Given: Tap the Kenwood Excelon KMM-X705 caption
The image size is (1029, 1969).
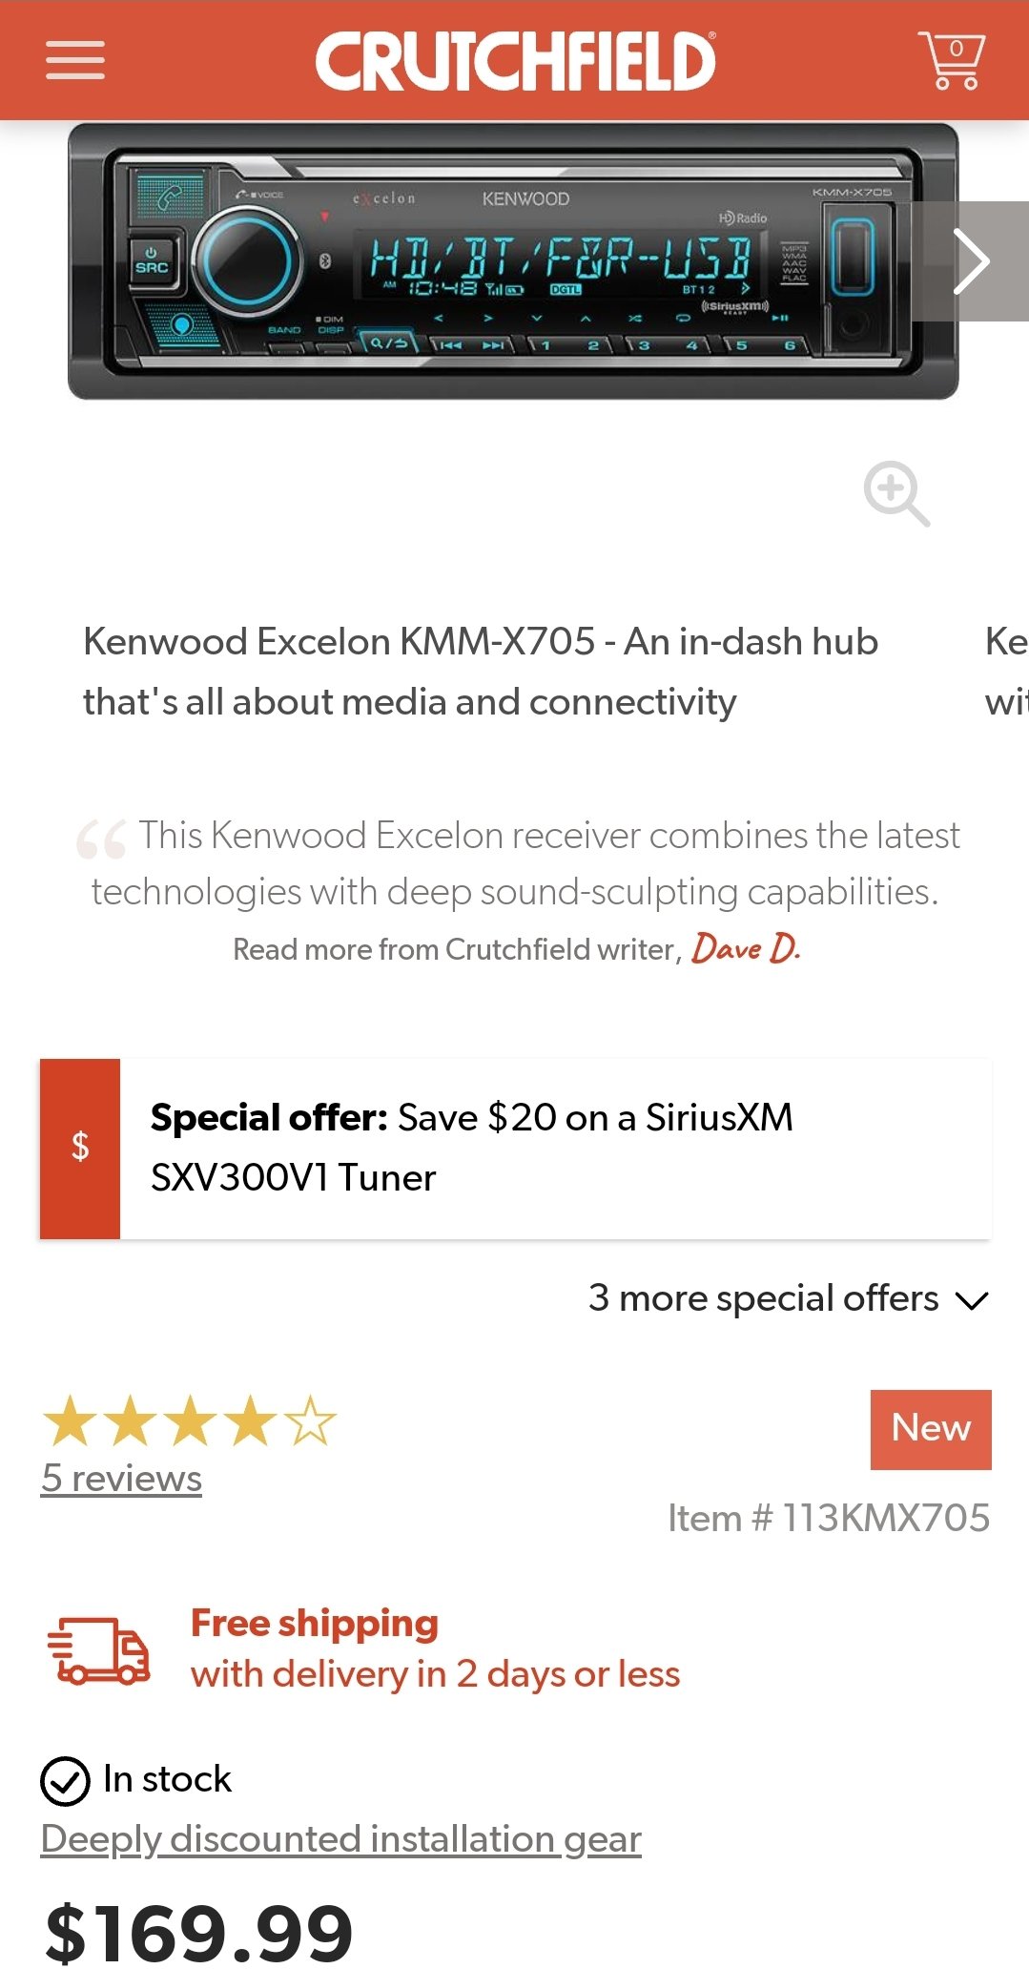Looking at the screenshot, I should [481, 672].
